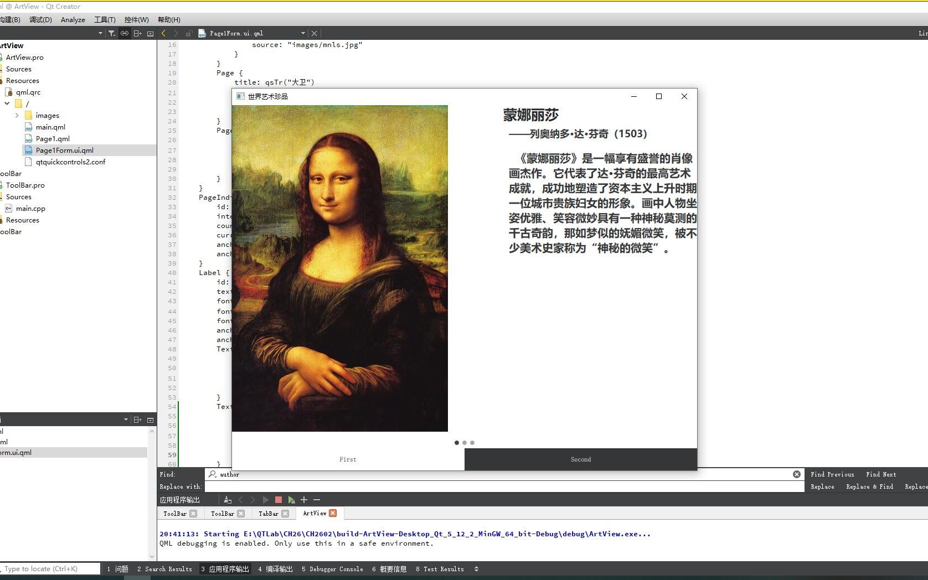Click the qml.qrc lock file icon

[x=8, y=92]
